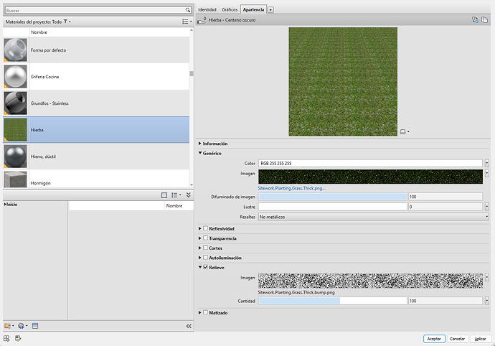Select the Grifería Cocina material thumbnail
The width and height of the screenshot is (495, 346).
16,77
